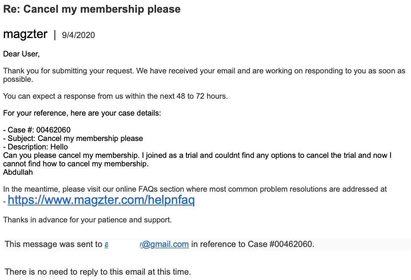
Task: Click the signature name "Abdullah"
Action: [18, 172]
